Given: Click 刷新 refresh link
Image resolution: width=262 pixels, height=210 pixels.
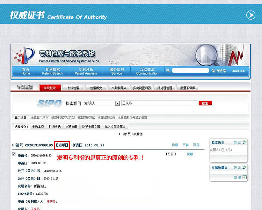Looking at the screenshot, I should tap(238, 177).
